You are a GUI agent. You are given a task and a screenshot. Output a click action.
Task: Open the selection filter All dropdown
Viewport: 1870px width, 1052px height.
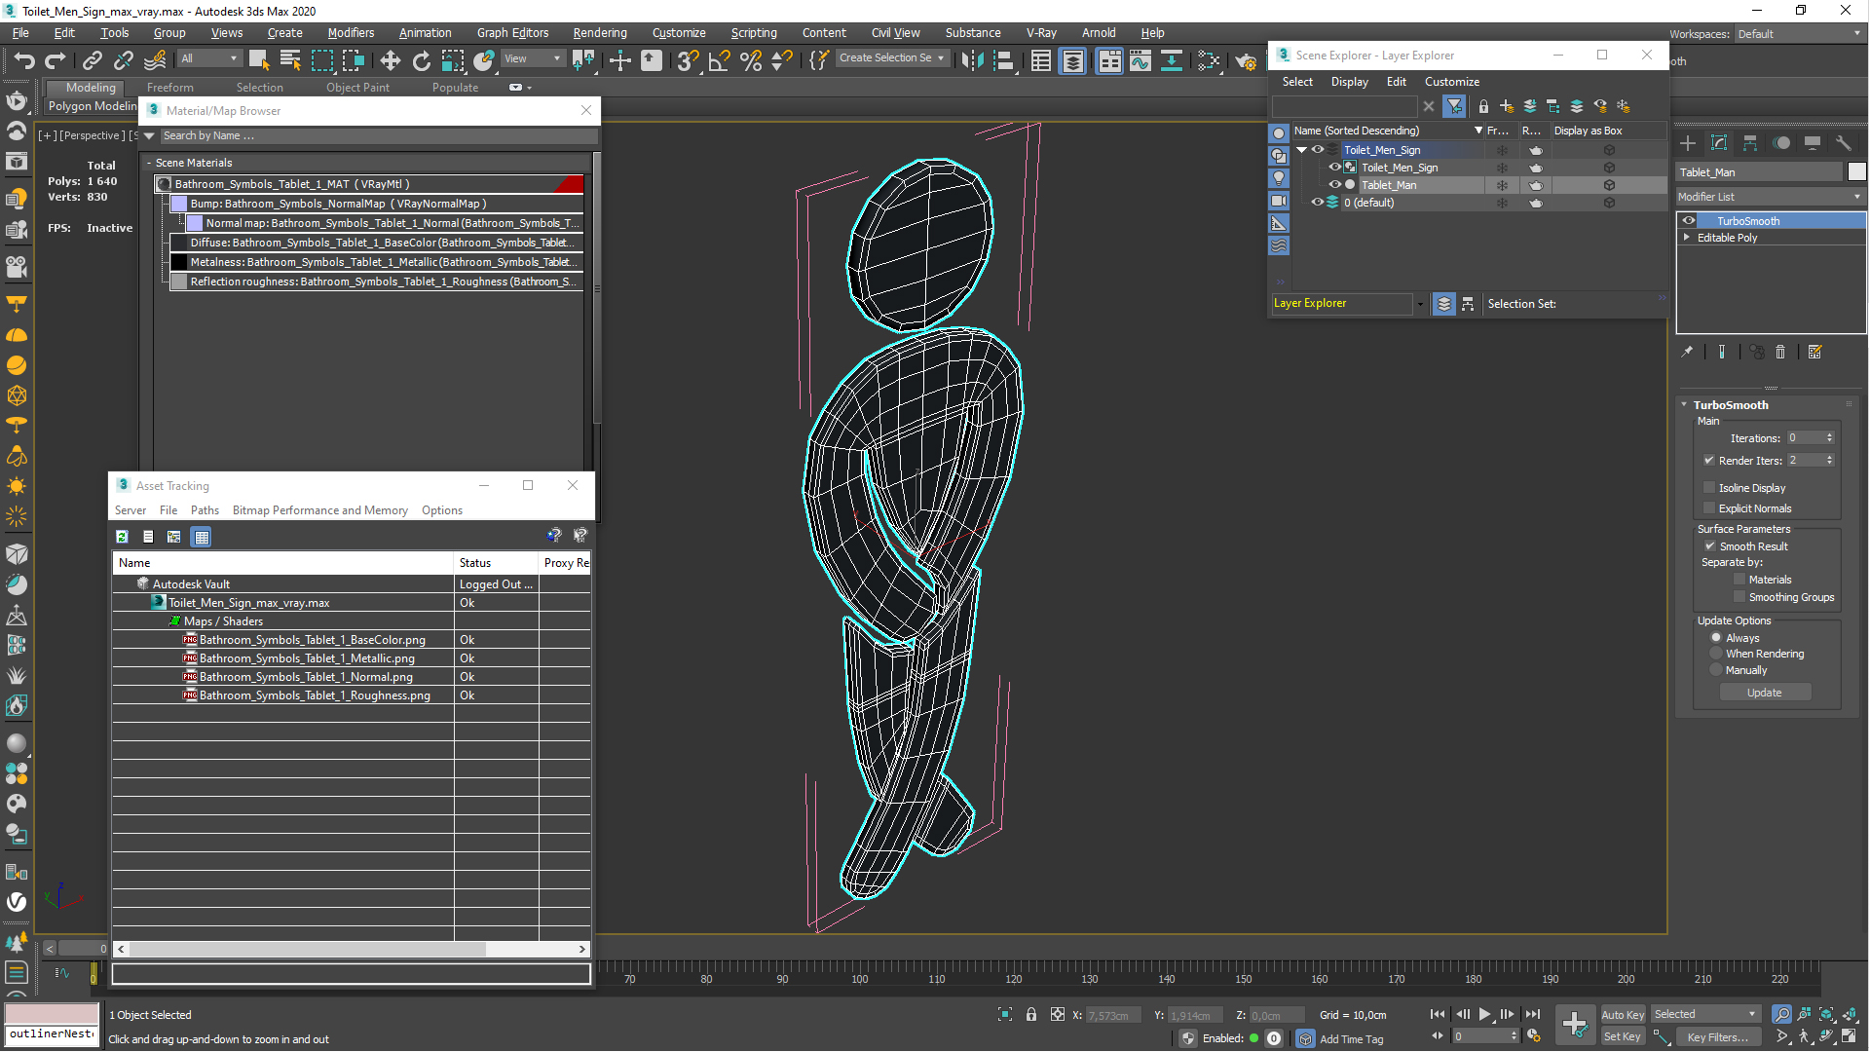click(209, 58)
